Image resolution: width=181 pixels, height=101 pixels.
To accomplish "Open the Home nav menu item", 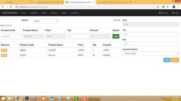I will click(23, 13).
